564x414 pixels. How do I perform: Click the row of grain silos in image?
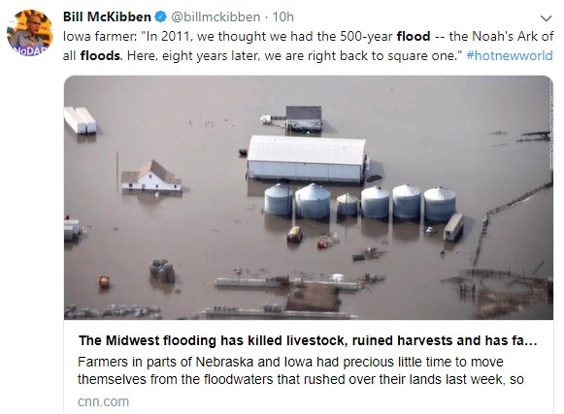(x=360, y=202)
